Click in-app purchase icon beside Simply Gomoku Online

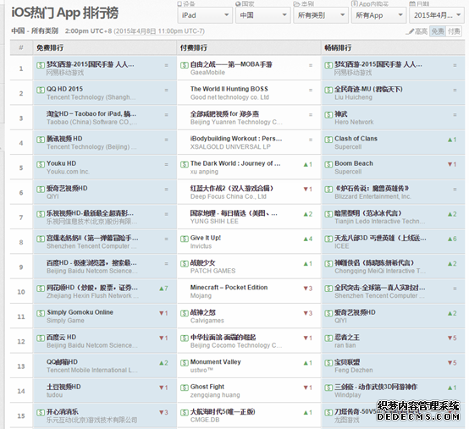[x=41, y=313]
